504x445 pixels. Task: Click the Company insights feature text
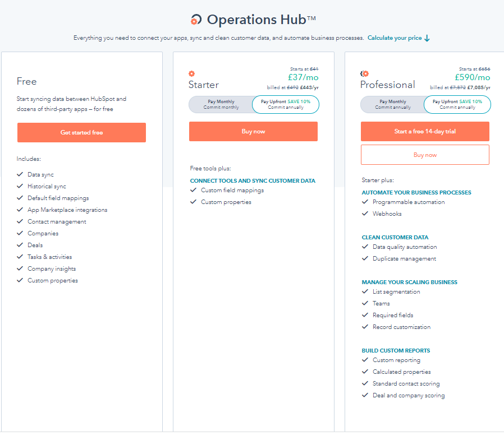[52, 268]
